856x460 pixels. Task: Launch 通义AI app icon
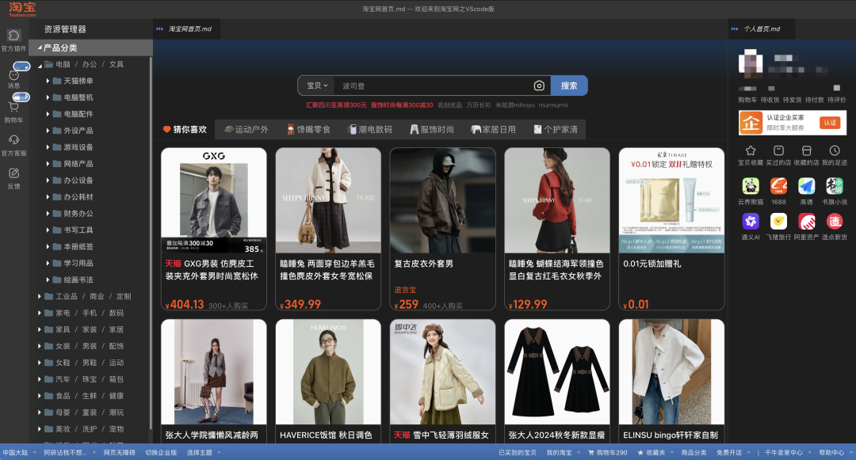point(751,221)
